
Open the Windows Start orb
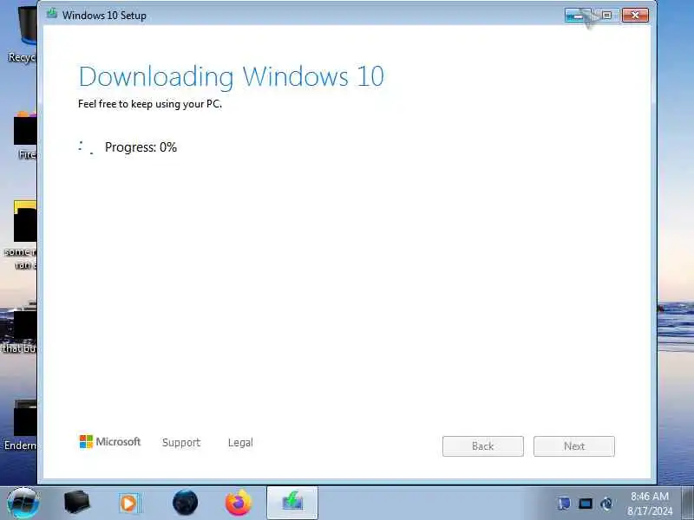click(23, 503)
